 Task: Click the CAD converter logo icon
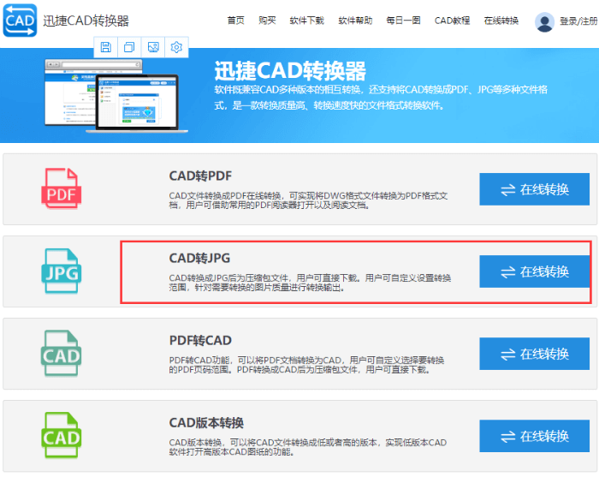tap(20, 21)
